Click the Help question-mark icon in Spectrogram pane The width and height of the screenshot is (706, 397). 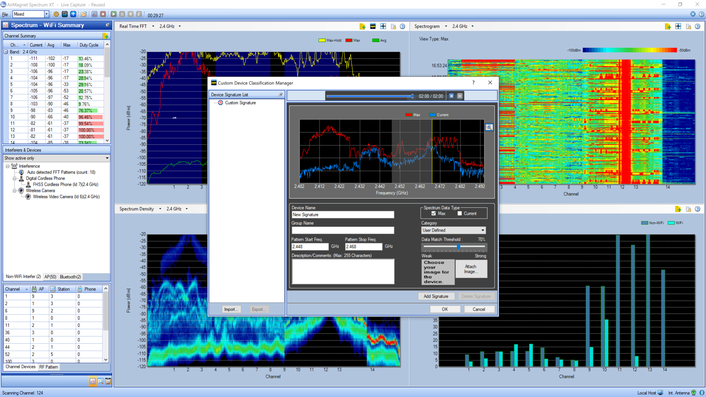(x=698, y=26)
